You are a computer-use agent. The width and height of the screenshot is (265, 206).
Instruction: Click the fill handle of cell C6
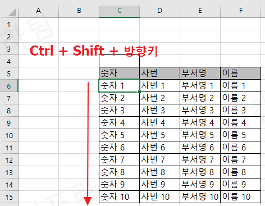coord(139,92)
